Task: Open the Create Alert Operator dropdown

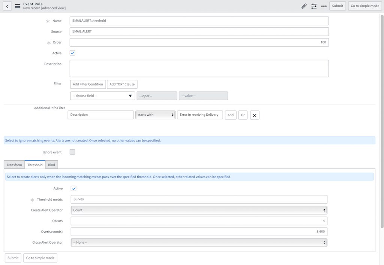Action: pos(199,210)
